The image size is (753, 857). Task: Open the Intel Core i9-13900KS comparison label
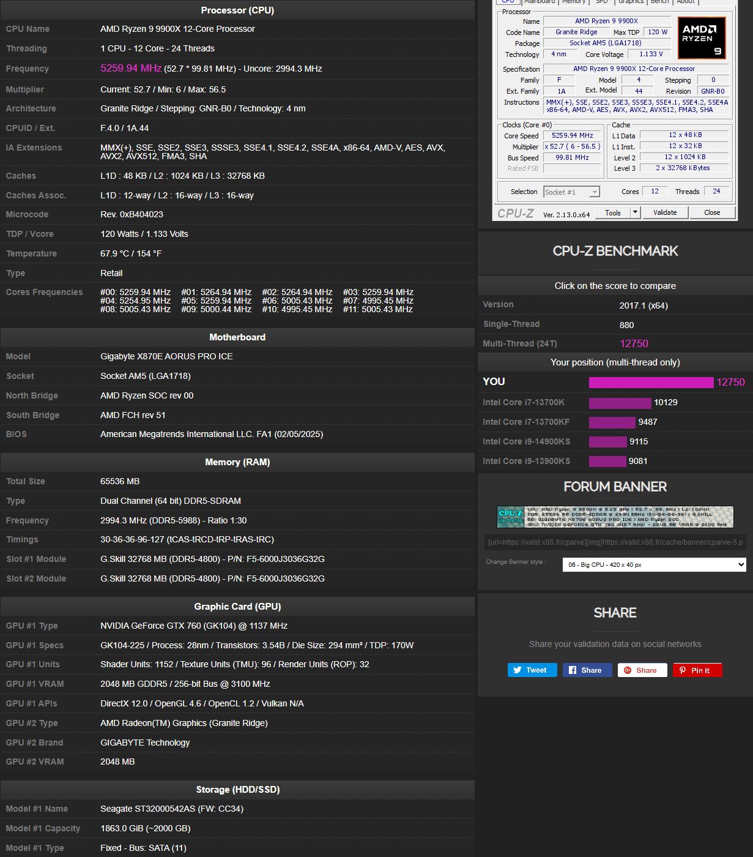[x=526, y=462]
